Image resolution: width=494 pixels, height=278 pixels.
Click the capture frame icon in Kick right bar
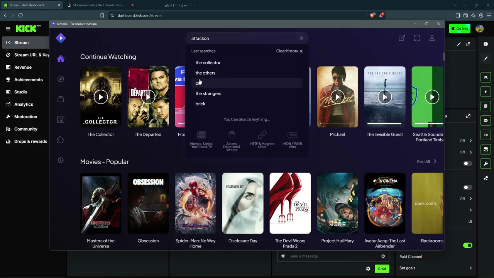pyautogui.click(x=486, y=77)
